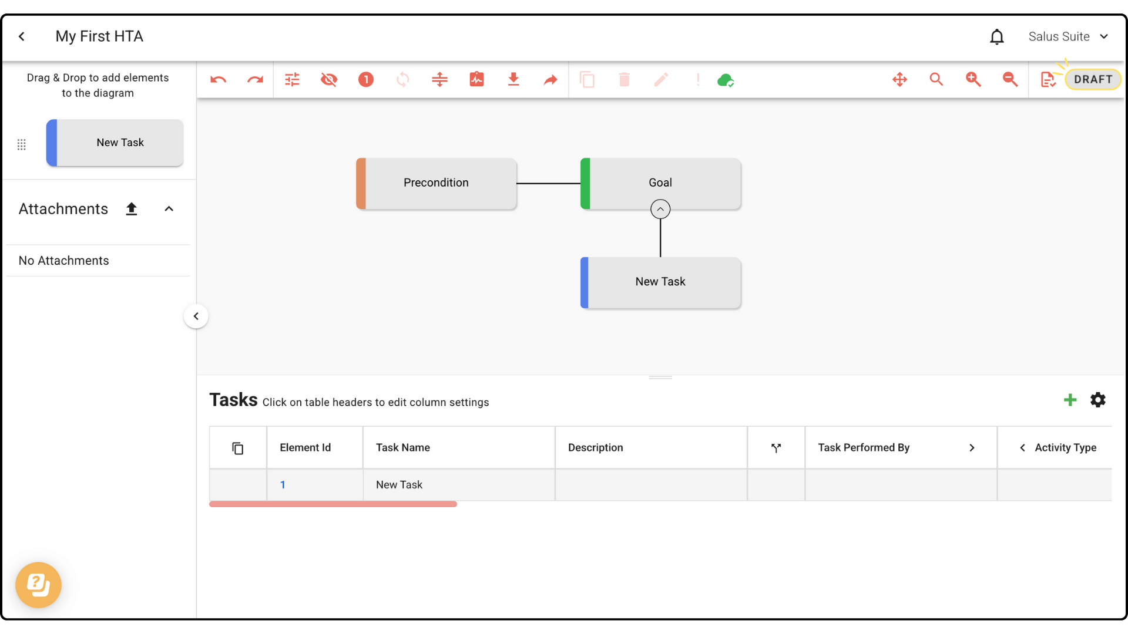Click the share arrow icon
Image resolution: width=1128 pixels, height=634 pixels.
point(550,80)
